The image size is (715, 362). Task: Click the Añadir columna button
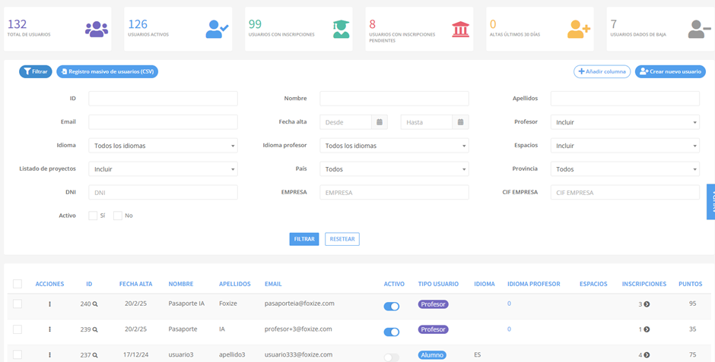(x=602, y=72)
